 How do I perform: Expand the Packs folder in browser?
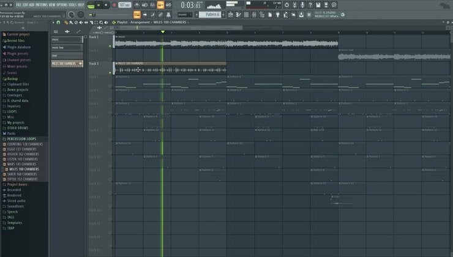click(11, 133)
